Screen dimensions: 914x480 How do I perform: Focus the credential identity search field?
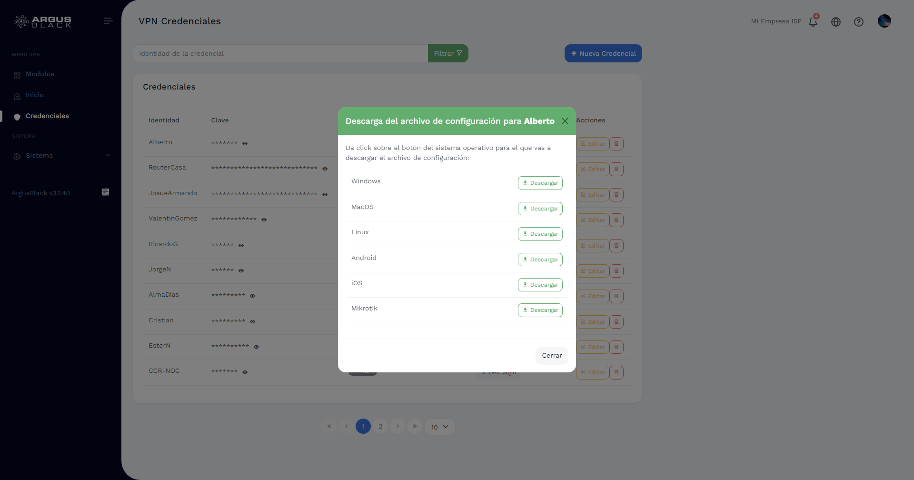point(280,53)
